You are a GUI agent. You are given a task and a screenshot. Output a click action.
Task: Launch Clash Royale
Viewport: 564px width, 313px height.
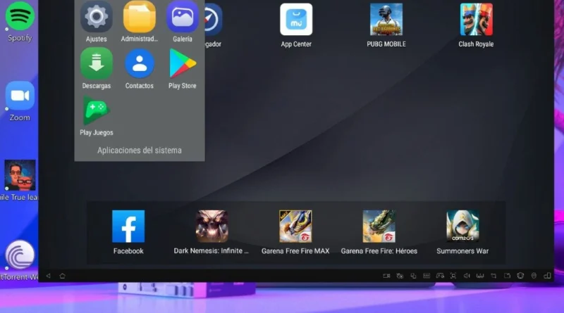tap(477, 20)
